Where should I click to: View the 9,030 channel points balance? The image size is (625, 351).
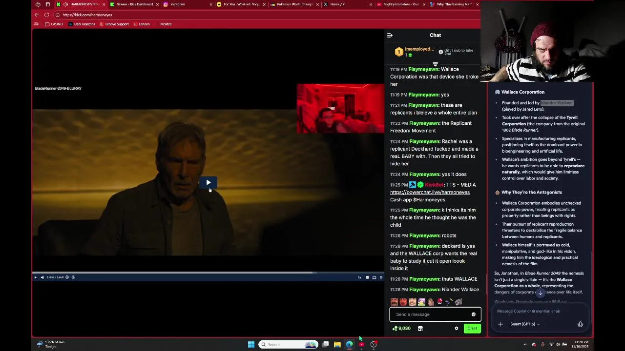pos(401,328)
